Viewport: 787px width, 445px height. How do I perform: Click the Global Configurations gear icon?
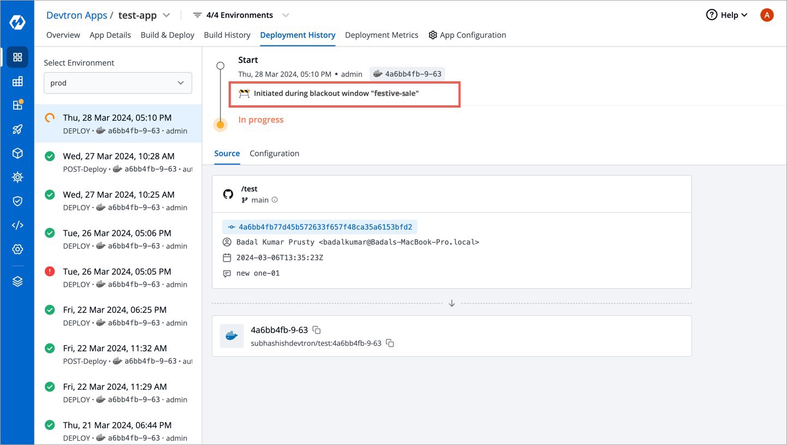pyautogui.click(x=17, y=249)
